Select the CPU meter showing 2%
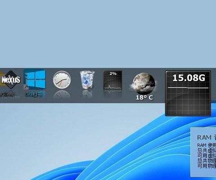Screen dimensions: 216x180 pos(112,80)
